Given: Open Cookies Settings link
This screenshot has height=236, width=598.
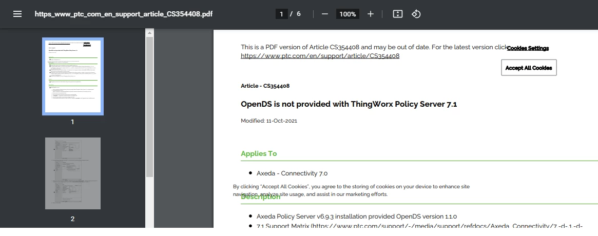Looking at the screenshot, I should pyautogui.click(x=528, y=48).
